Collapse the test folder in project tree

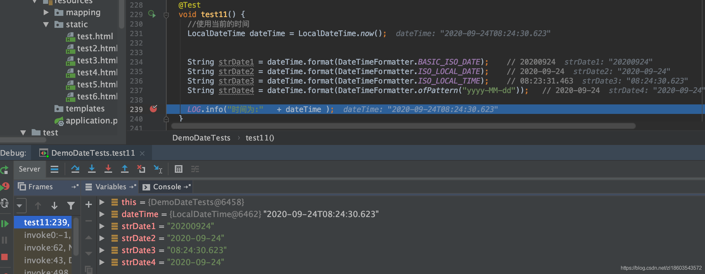click(x=23, y=133)
